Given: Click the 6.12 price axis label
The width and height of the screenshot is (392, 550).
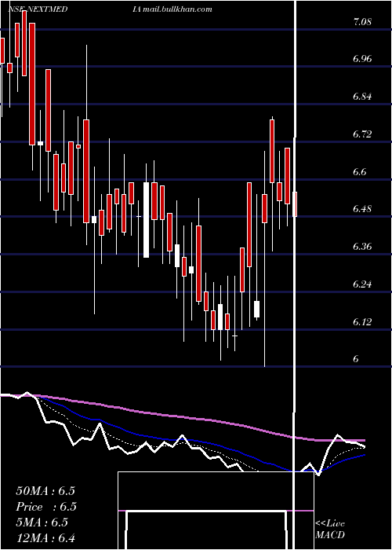Looking at the screenshot, I should [x=362, y=321].
